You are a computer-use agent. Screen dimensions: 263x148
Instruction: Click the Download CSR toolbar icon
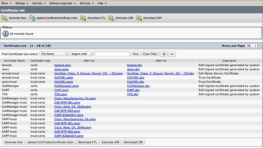tap(139, 18)
